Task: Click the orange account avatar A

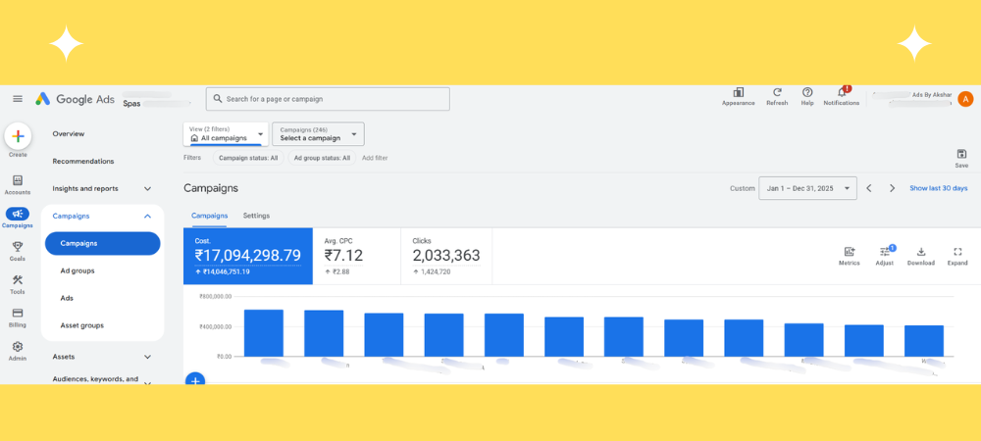Action: point(965,99)
